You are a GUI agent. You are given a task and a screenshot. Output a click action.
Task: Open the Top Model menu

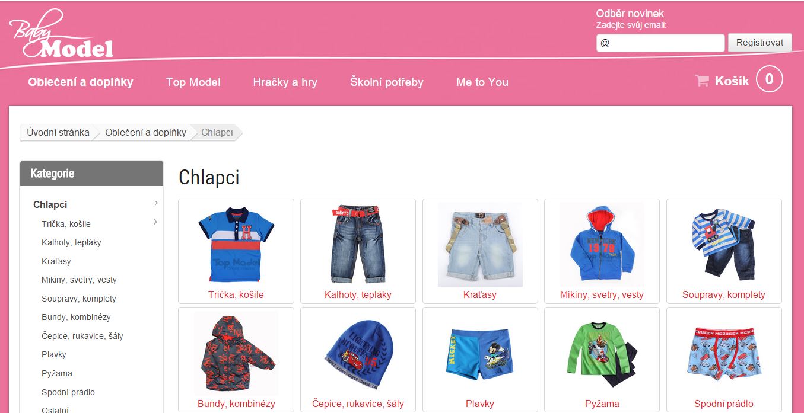[193, 82]
